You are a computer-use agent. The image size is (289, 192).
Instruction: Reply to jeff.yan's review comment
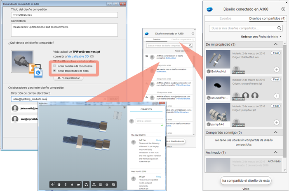coord(158,177)
